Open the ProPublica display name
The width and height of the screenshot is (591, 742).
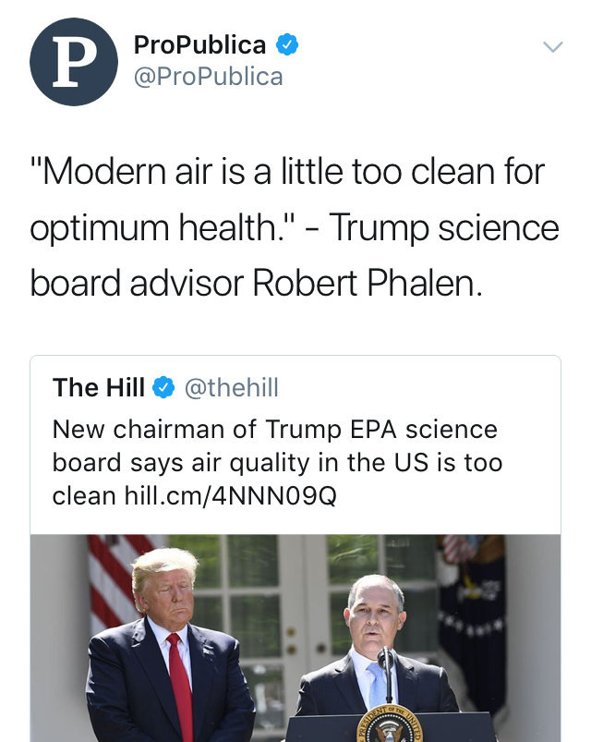[x=199, y=43]
